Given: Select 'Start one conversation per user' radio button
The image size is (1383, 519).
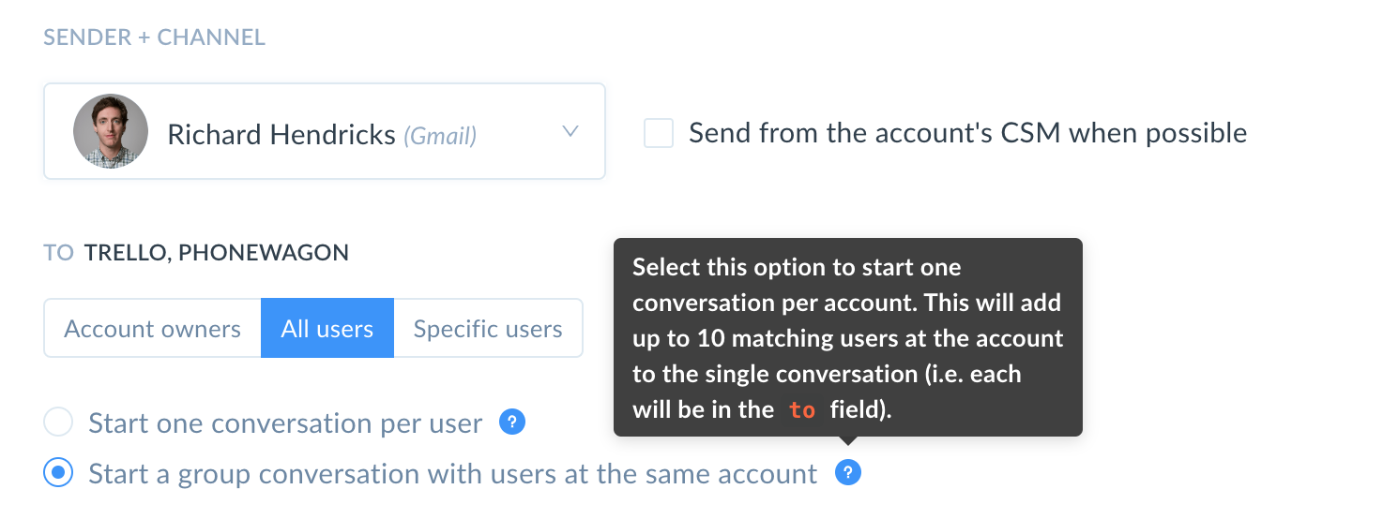Looking at the screenshot, I should 58,423.
